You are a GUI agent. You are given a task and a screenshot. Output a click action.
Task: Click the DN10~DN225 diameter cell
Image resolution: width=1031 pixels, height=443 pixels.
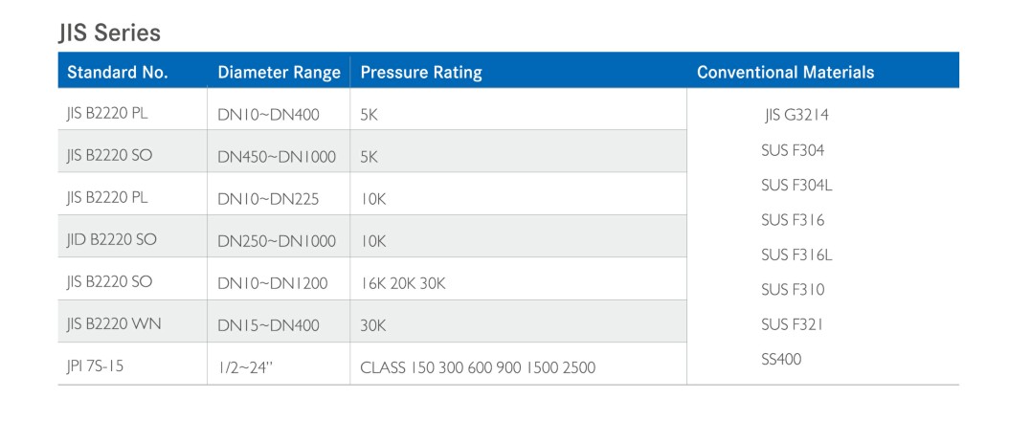tap(268, 199)
